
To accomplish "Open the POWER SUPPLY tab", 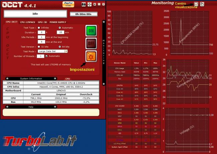I will (58, 22).
